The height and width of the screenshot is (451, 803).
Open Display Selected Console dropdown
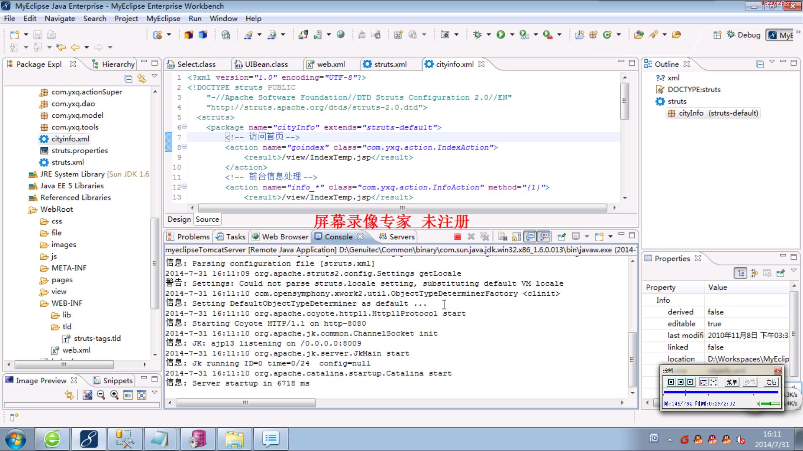pyautogui.click(x=587, y=237)
